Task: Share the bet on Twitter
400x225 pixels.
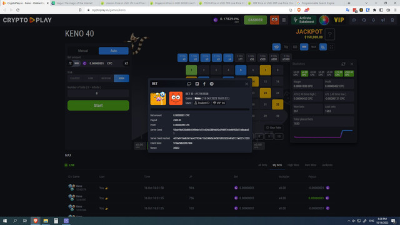Action: 197,84
